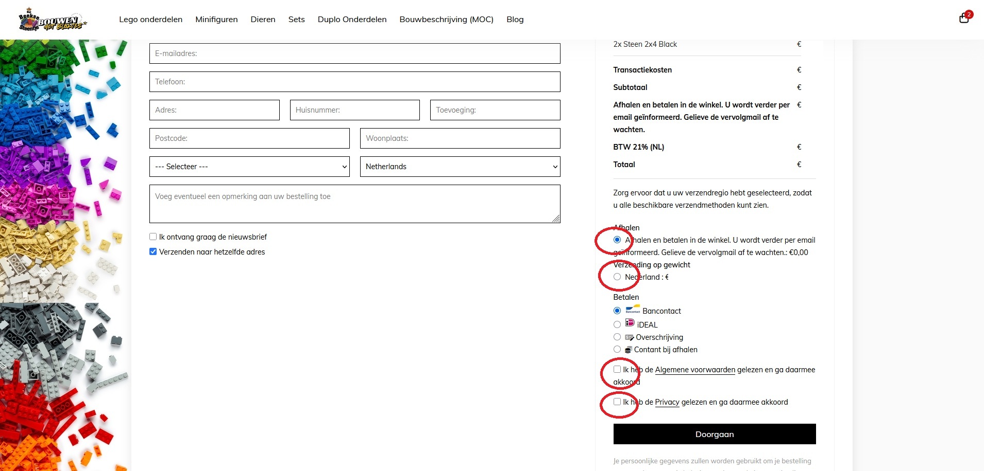Grab the remarks textarea resize handle
Viewport: 984px width, 471px height.
(x=556, y=219)
